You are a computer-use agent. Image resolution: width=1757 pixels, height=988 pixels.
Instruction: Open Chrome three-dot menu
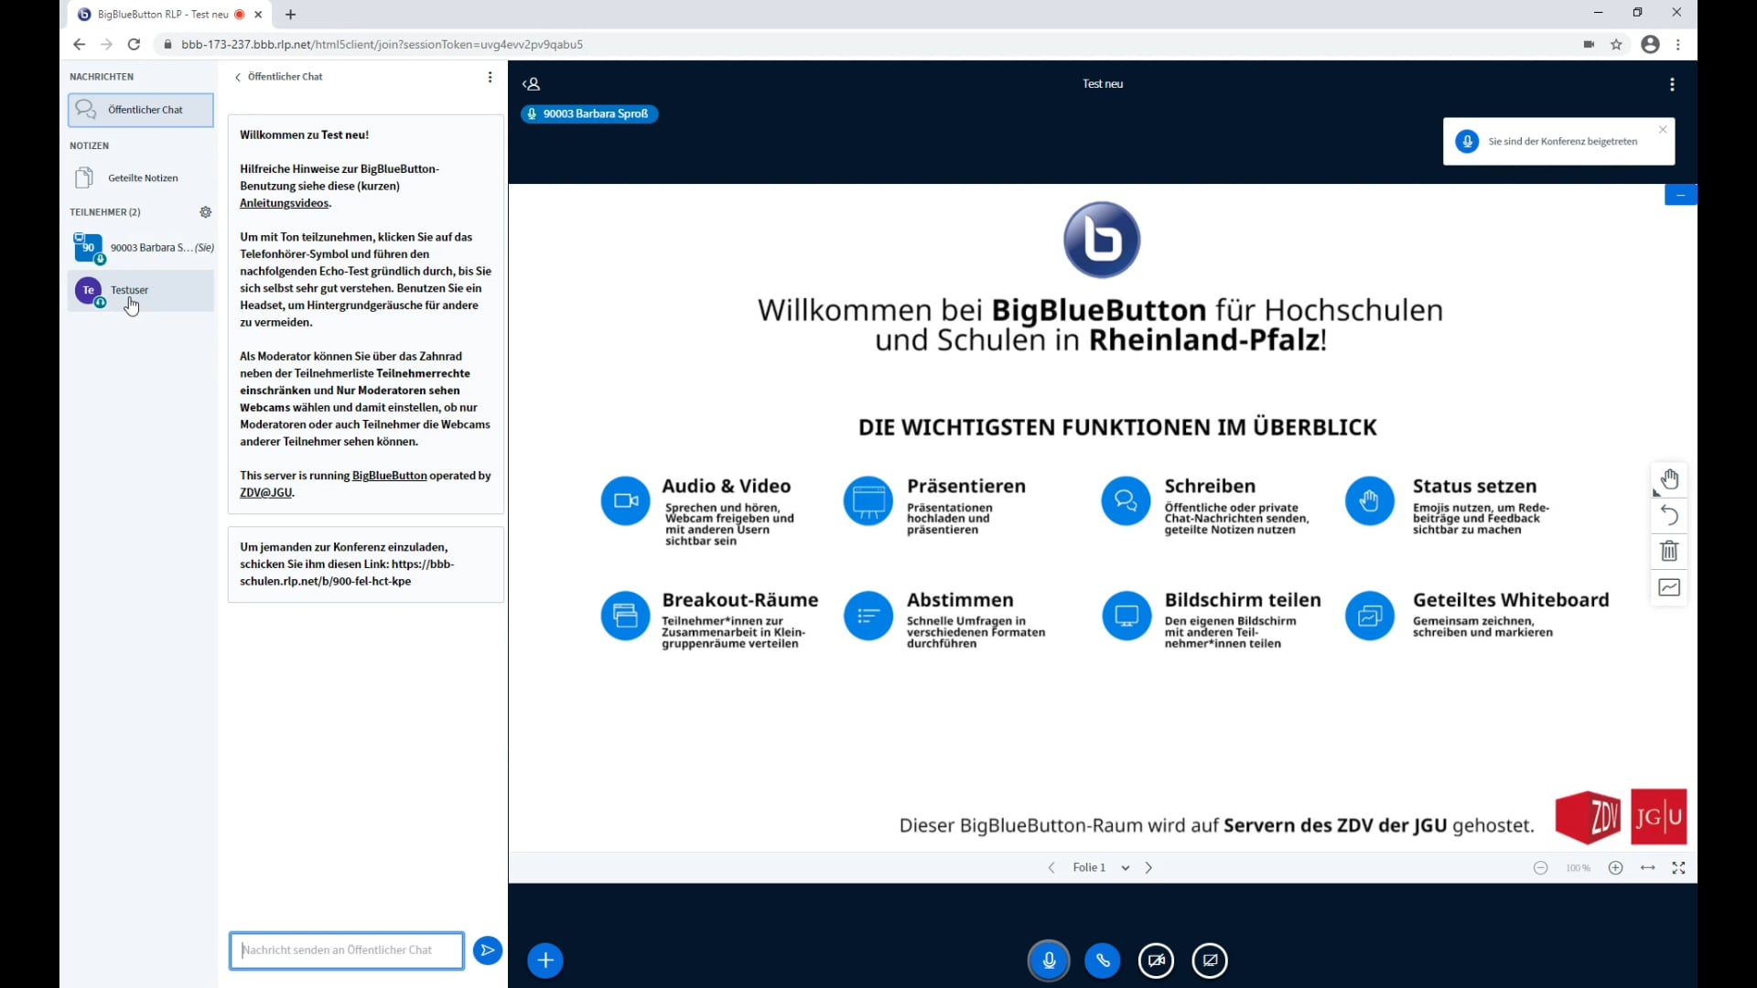[x=1678, y=44]
